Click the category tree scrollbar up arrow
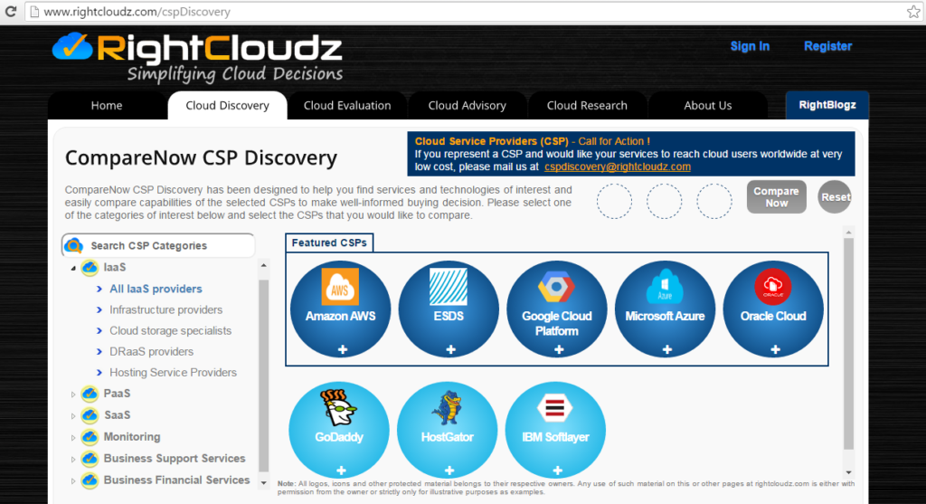The image size is (926, 504). (x=264, y=265)
